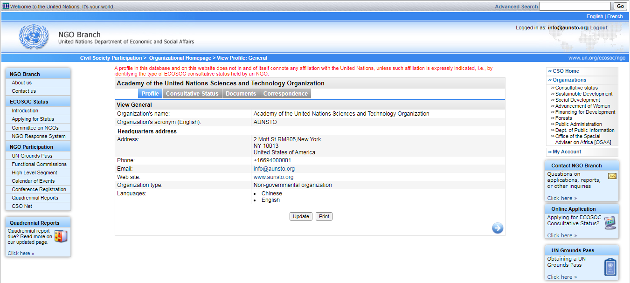This screenshot has height=283, width=630.
Task: Click the AUNSTO acronym value
Action: [x=265, y=122]
